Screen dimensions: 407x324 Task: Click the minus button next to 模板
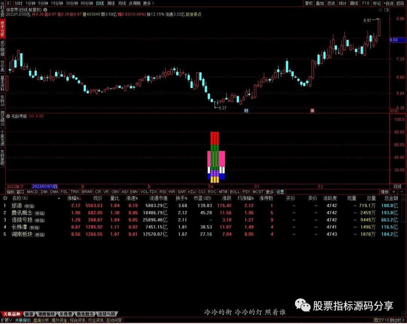[402, 192]
